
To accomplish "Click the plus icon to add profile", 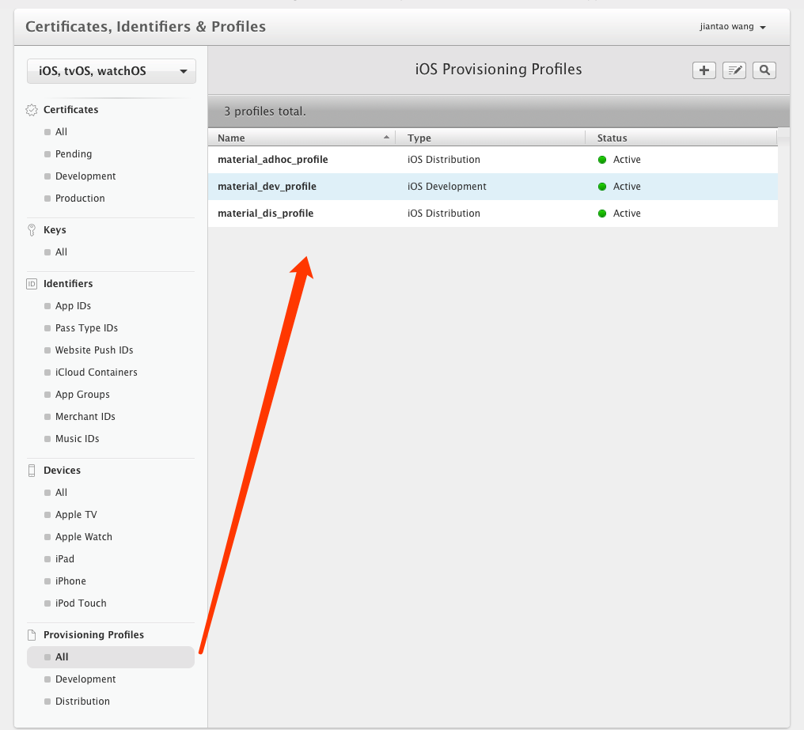I will click(x=703, y=70).
